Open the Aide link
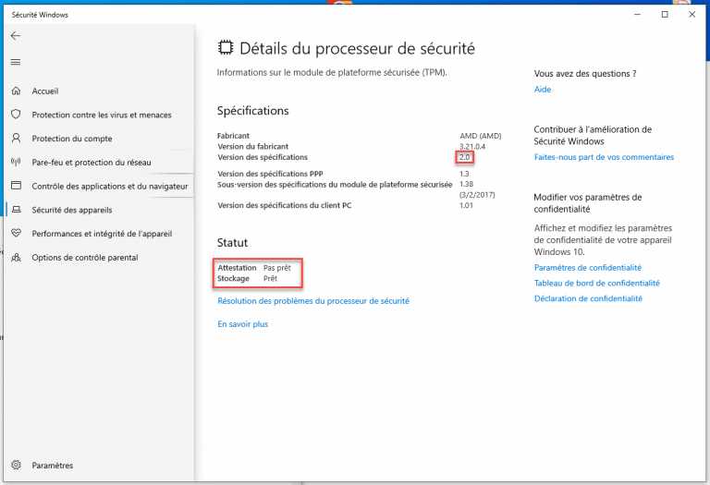710x485 pixels. click(x=542, y=90)
